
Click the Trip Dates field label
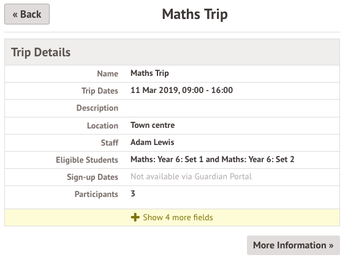click(x=100, y=91)
